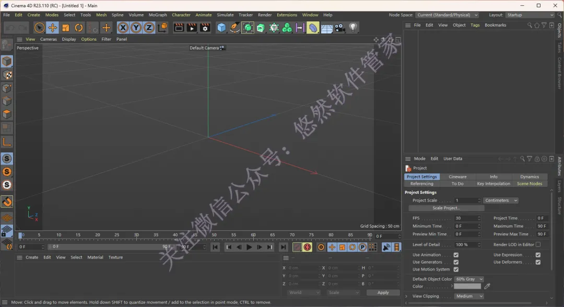This screenshot has width=564, height=307.
Task: Toggle Autokeying button
Action: pyautogui.click(x=308, y=247)
